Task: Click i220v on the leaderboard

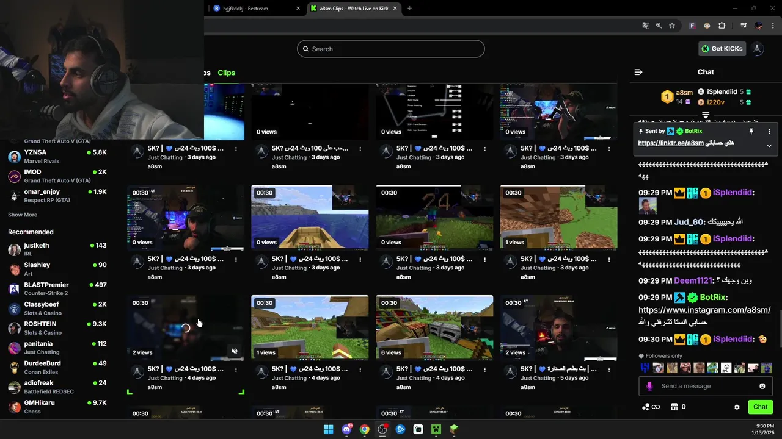Action: [715, 102]
